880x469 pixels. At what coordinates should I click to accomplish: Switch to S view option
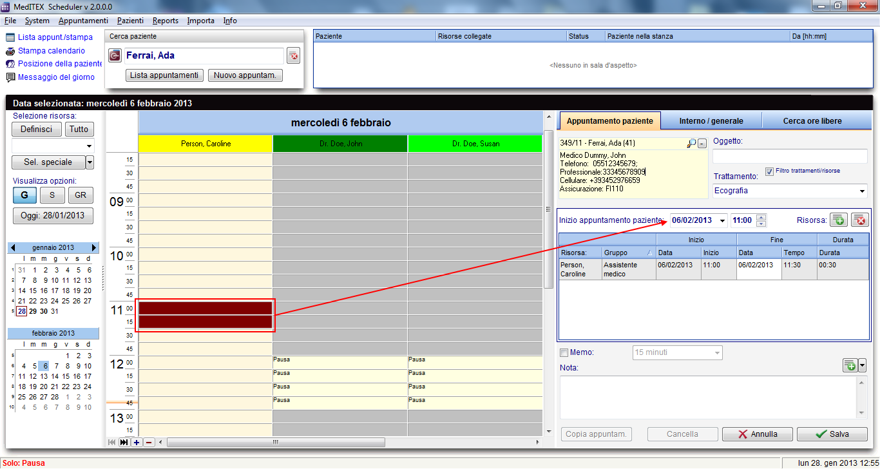(x=52, y=196)
